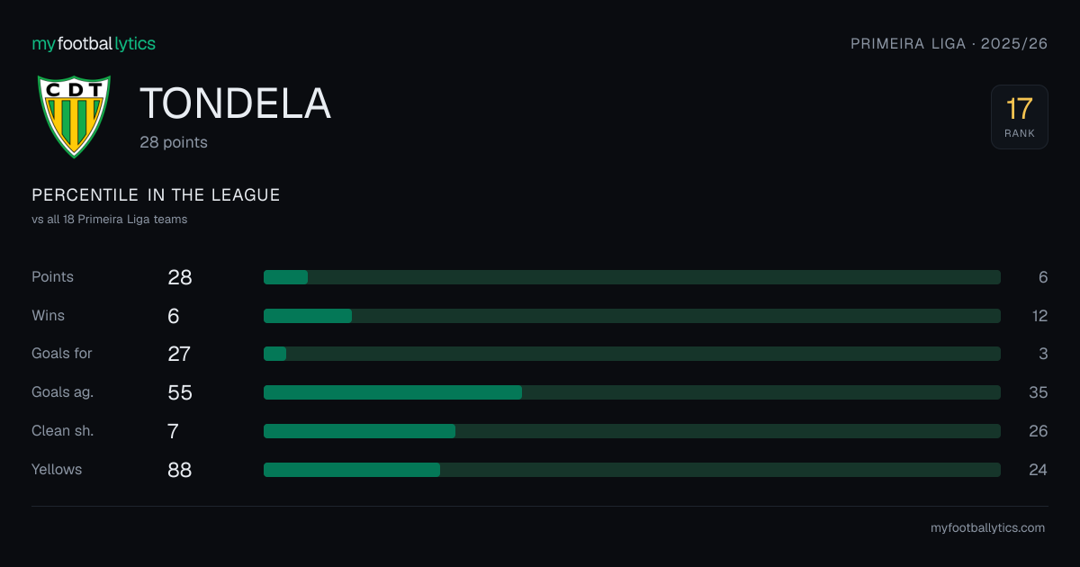Click the Tondela club crest logo
This screenshot has height=567, width=1080.
pyautogui.click(x=74, y=116)
